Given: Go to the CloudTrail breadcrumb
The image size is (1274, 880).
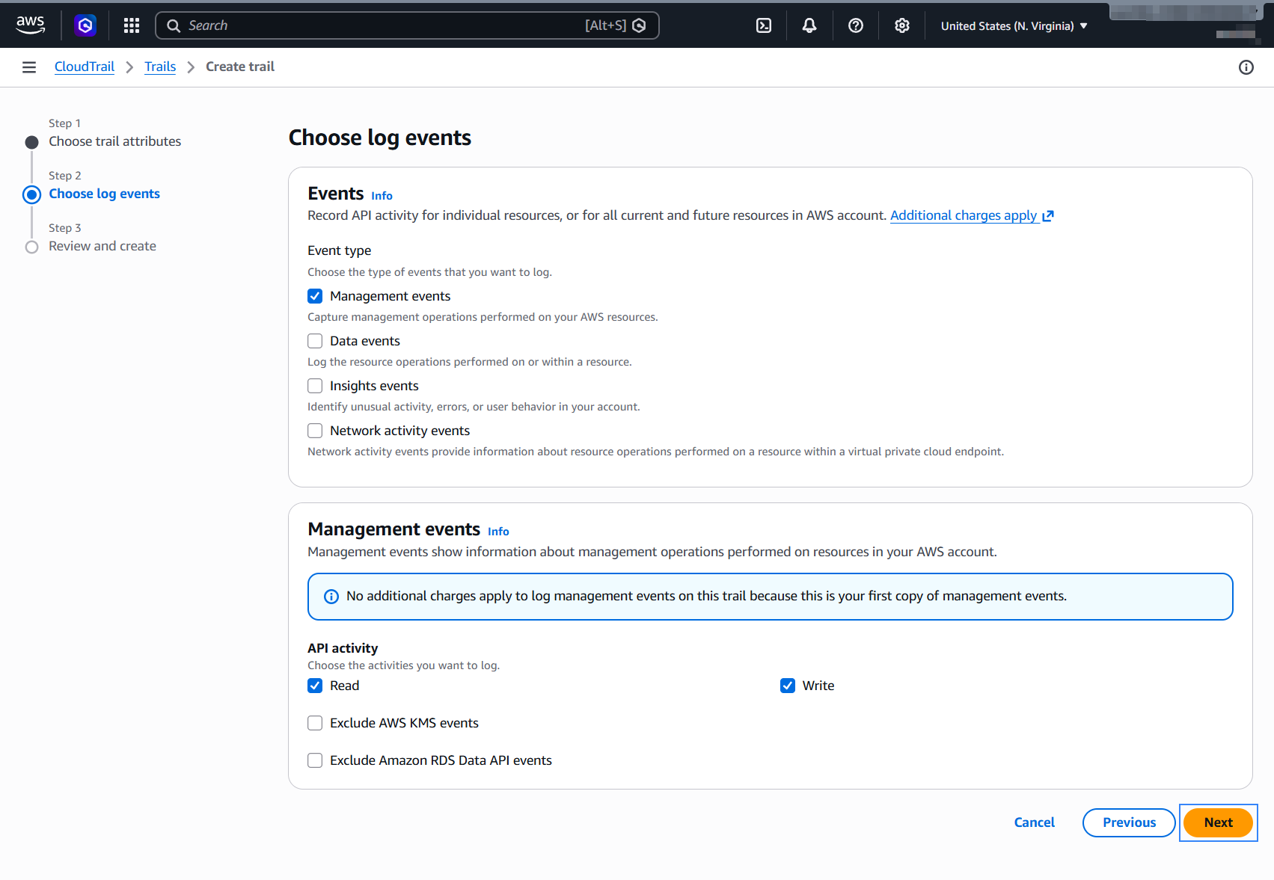Looking at the screenshot, I should 85,67.
